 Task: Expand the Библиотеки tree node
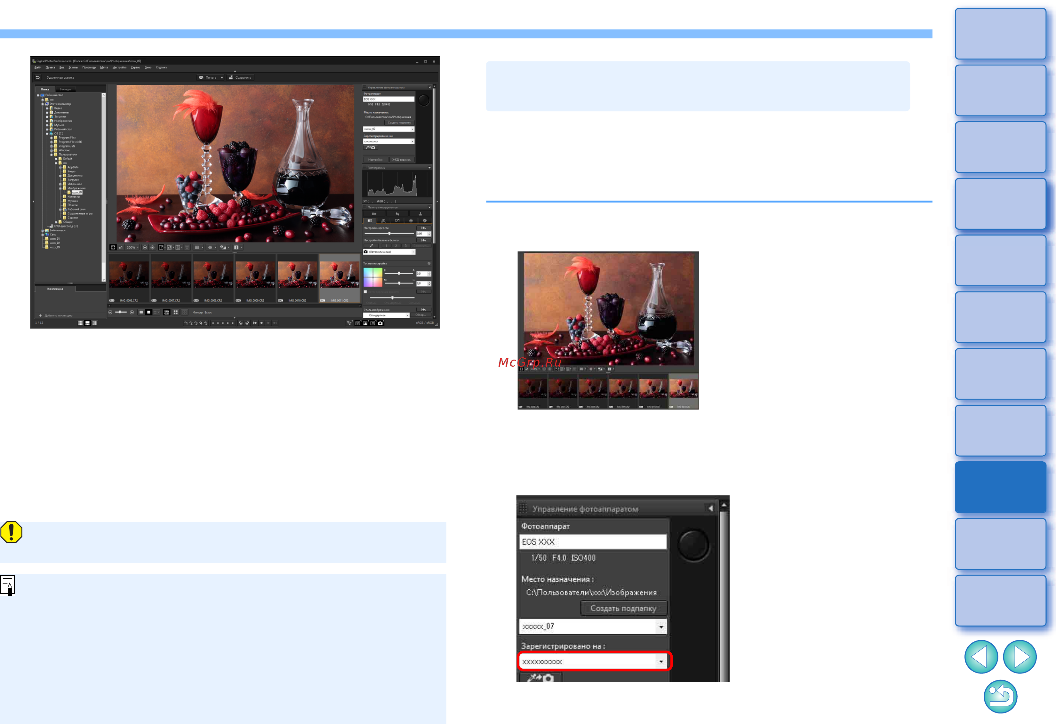click(x=42, y=230)
